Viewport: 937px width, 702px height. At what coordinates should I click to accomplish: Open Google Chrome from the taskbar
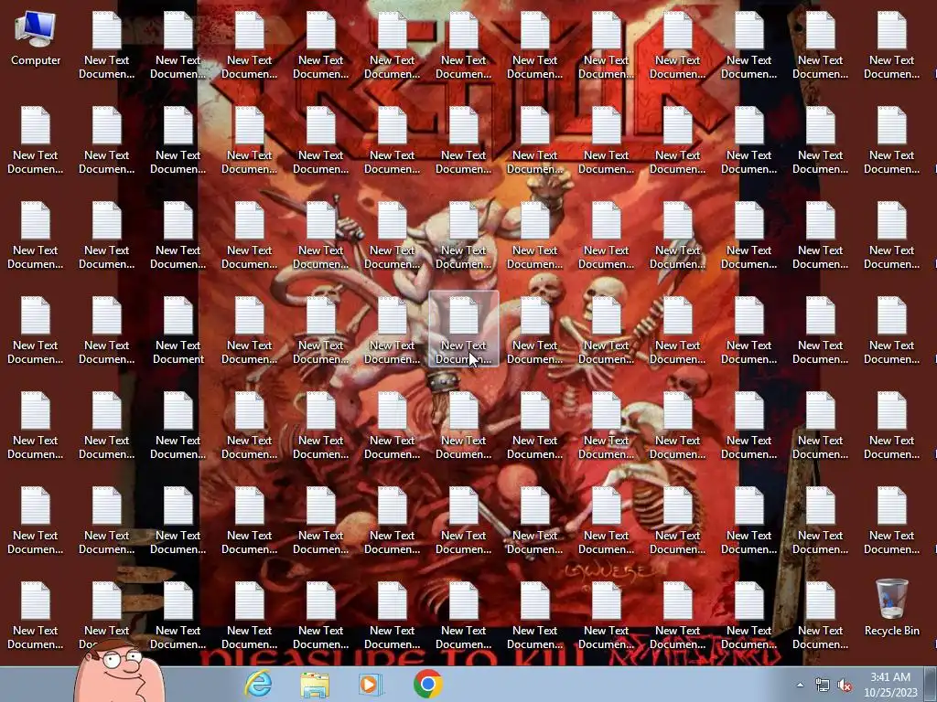pos(428,684)
